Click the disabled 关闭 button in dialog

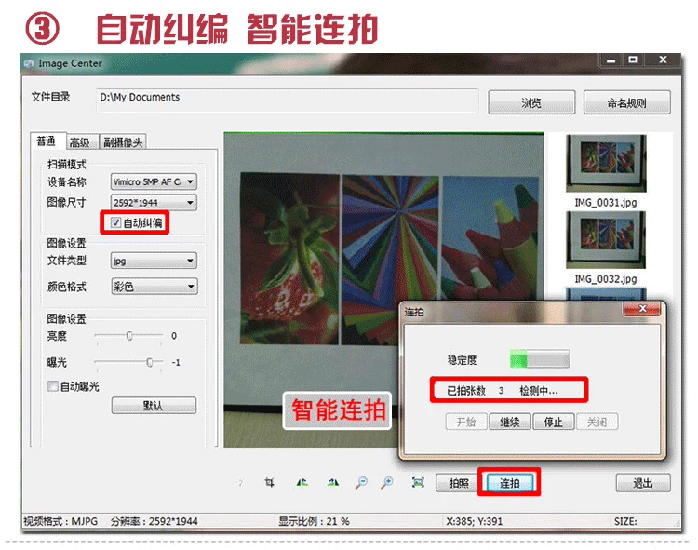click(597, 422)
